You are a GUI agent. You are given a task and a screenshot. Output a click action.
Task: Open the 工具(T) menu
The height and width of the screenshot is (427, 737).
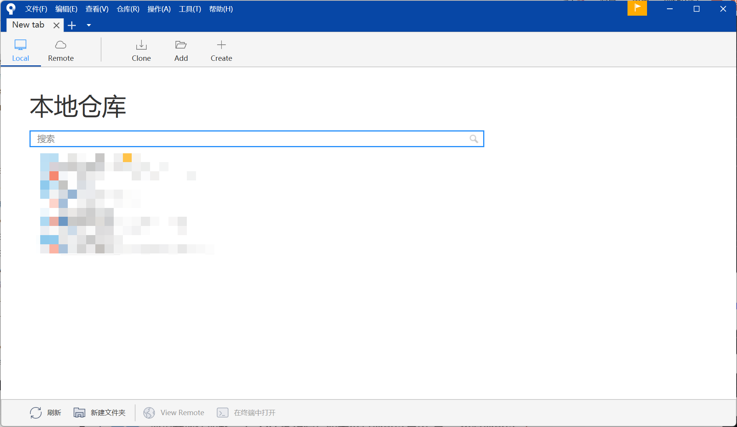tap(190, 9)
